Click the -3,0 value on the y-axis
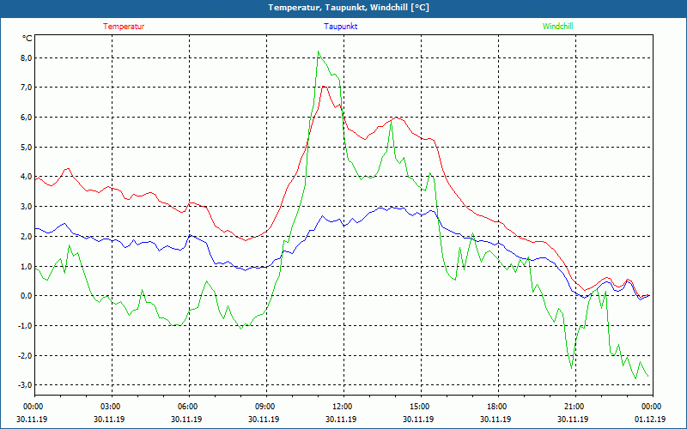The image size is (687, 429). point(25,385)
